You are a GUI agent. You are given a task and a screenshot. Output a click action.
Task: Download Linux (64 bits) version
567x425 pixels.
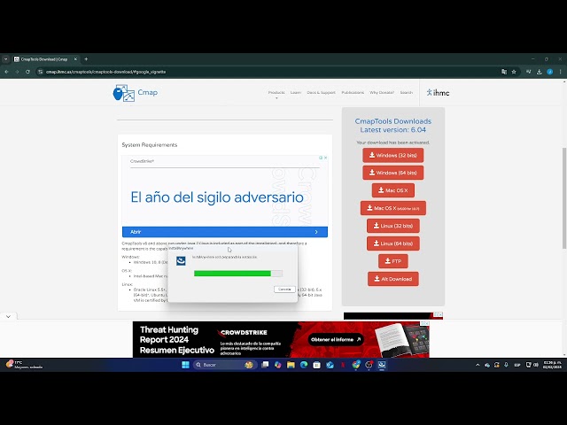click(x=393, y=243)
